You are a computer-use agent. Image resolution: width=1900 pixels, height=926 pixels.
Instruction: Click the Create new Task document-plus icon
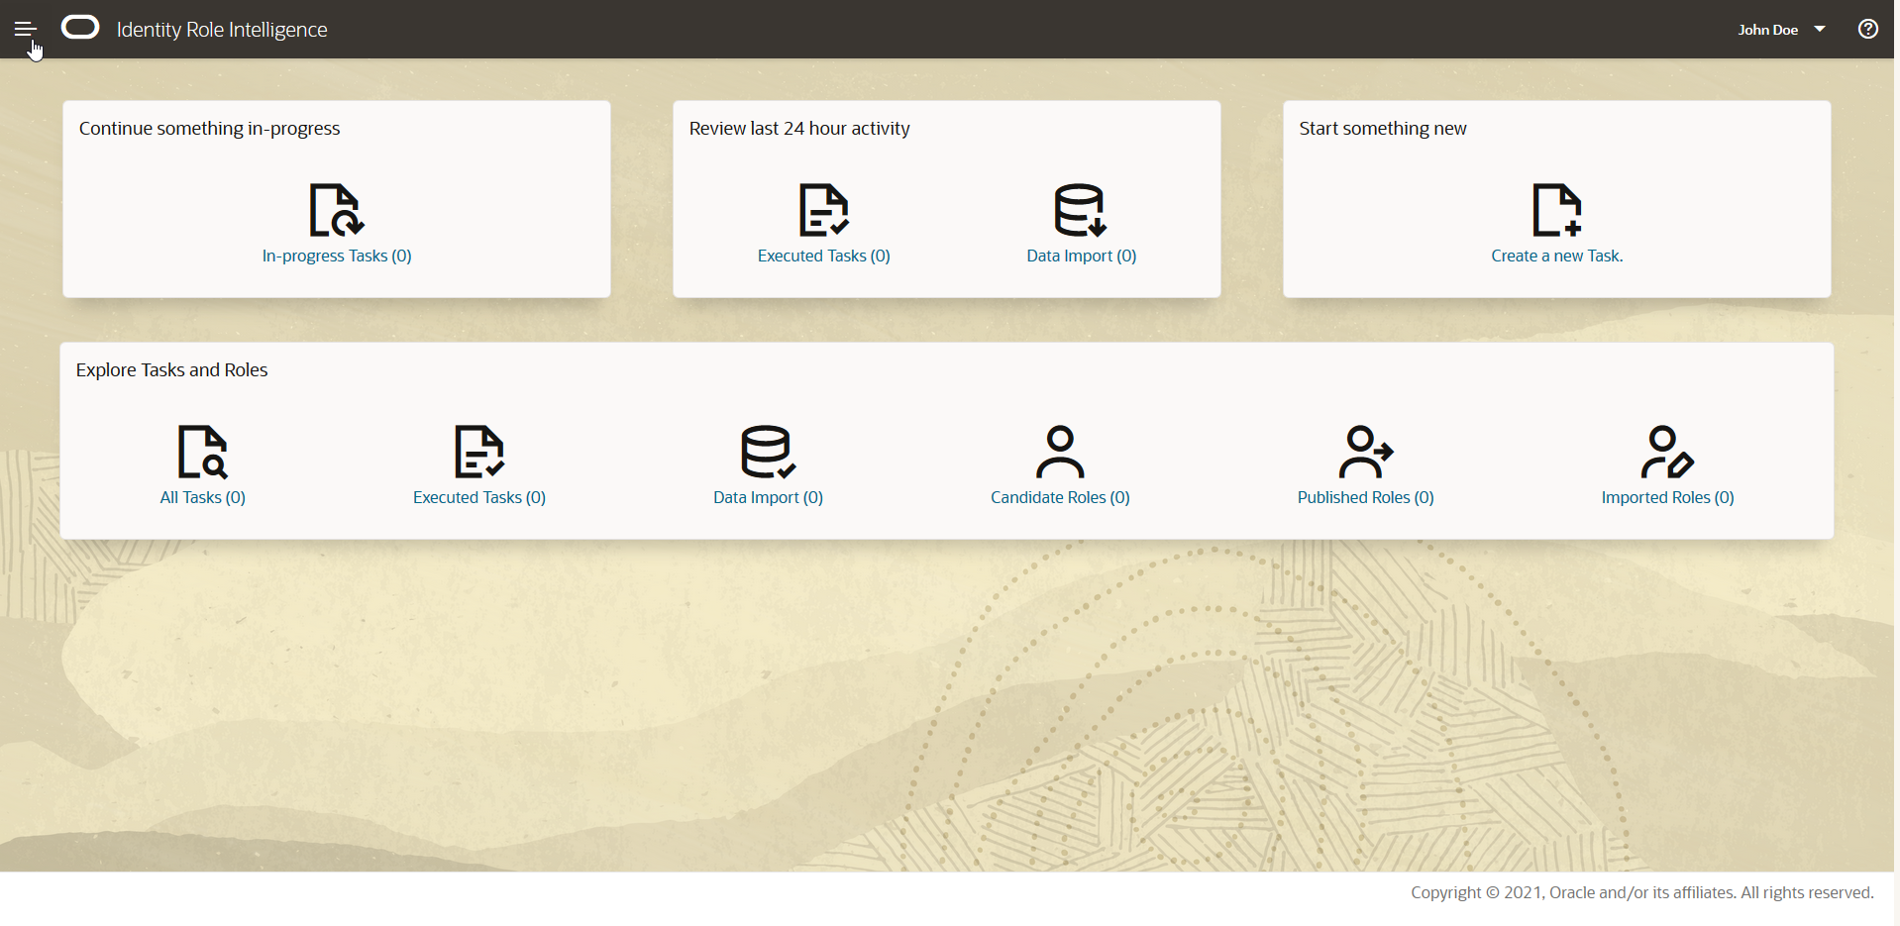pos(1557,210)
